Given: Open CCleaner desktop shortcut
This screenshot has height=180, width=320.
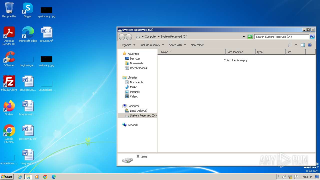Looking at the screenshot, I should point(9,59).
